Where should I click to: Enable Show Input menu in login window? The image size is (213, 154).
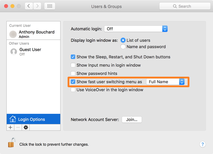(x=73, y=65)
